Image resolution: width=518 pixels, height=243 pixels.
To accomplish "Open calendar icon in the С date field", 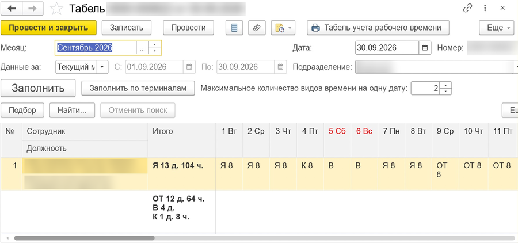I will pyautogui.click(x=189, y=67).
